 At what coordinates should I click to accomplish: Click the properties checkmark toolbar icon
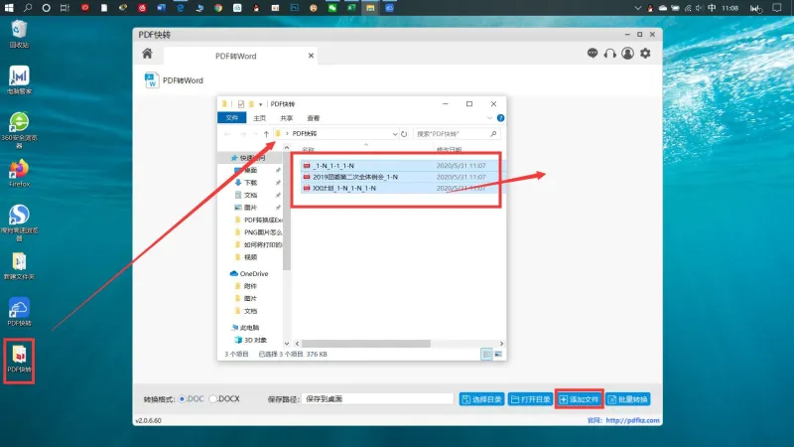point(241,104)
